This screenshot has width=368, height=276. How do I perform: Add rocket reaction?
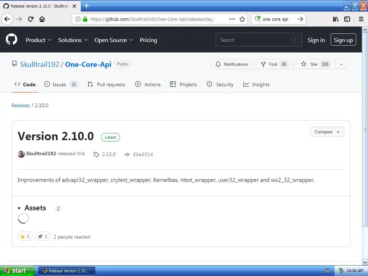click(43, 236)
